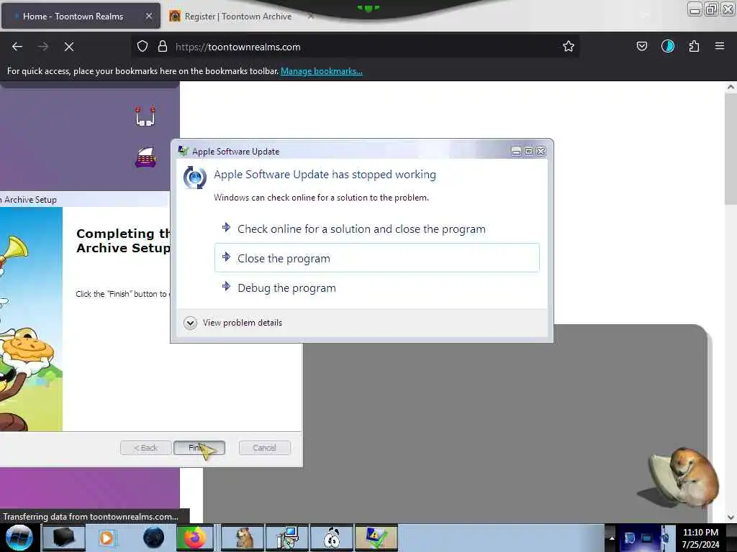Screen dimensions: 737x552
Task: Open Manage bookmarks link
Action: coord(322,71)
